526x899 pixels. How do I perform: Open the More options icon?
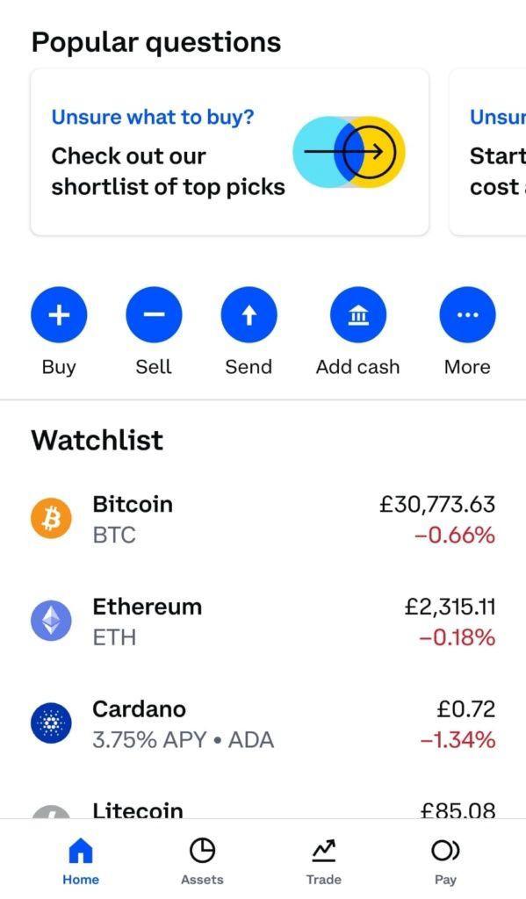(x=467, y=313)
